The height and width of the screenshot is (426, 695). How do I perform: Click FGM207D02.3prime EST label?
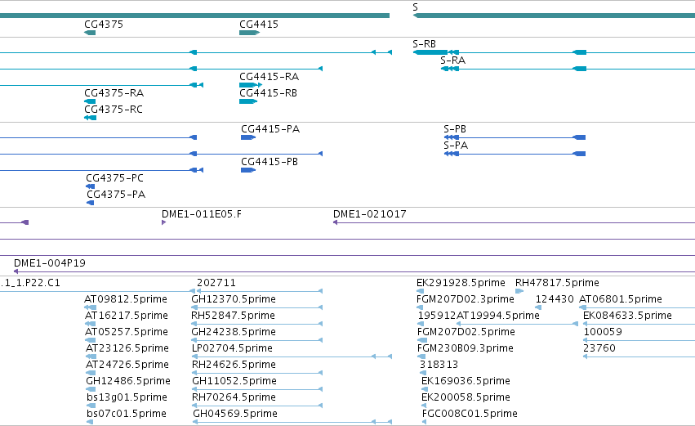pos(466,299)
